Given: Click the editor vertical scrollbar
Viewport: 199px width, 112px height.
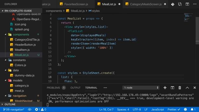Looking at the screenshot, I should tap(197, 30).
